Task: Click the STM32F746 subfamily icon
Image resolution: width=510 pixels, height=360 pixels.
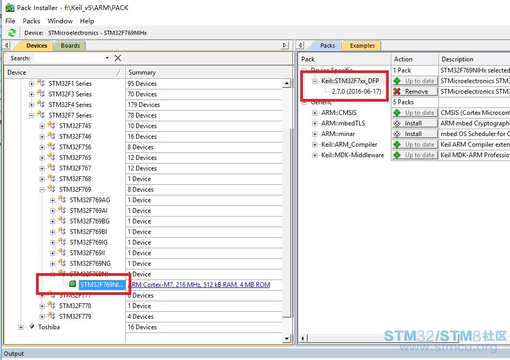Action: click(52, 136)
